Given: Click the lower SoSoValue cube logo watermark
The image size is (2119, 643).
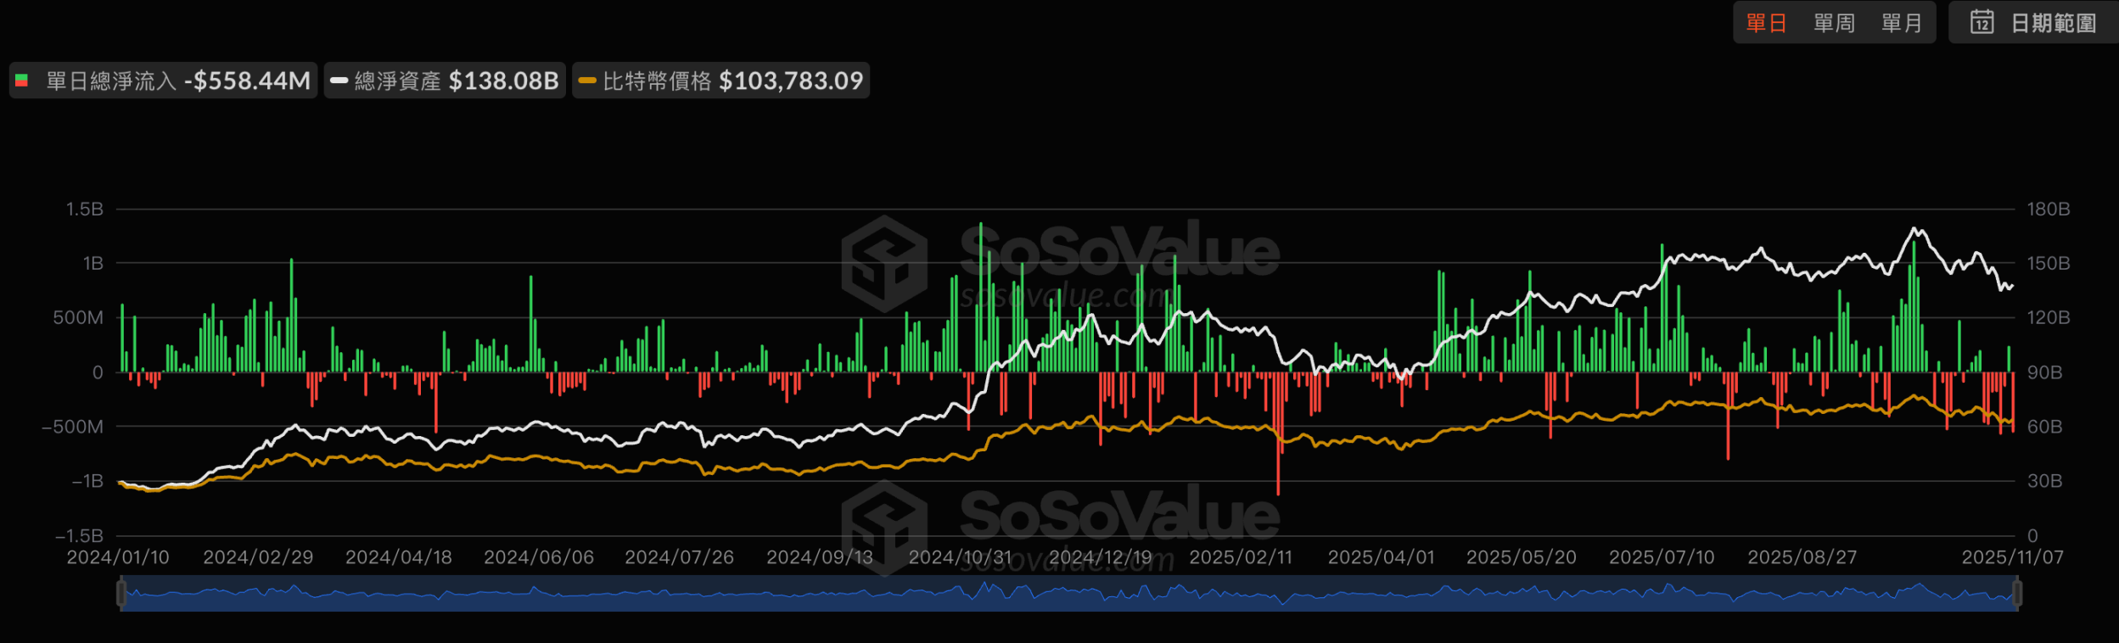Looking at the screenshot, I should coord(884,526).
